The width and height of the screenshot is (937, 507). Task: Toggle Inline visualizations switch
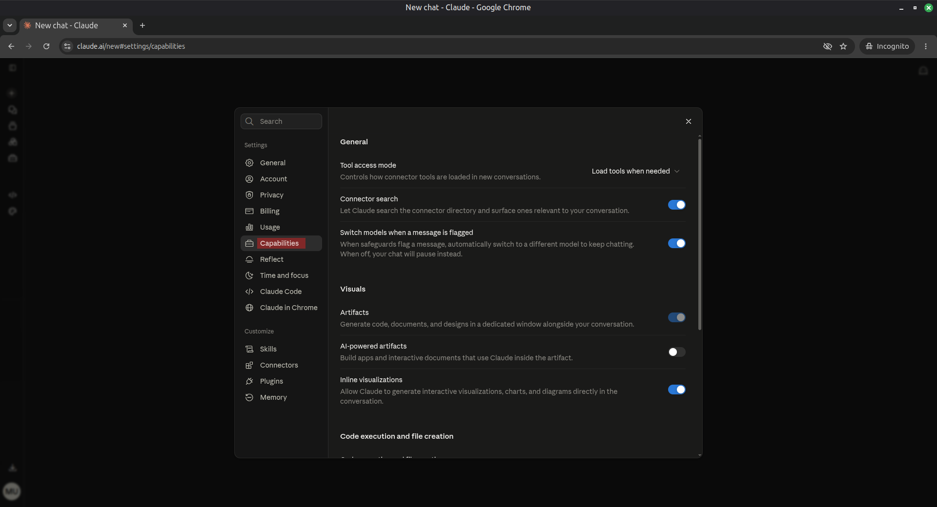tap(677, 390)
